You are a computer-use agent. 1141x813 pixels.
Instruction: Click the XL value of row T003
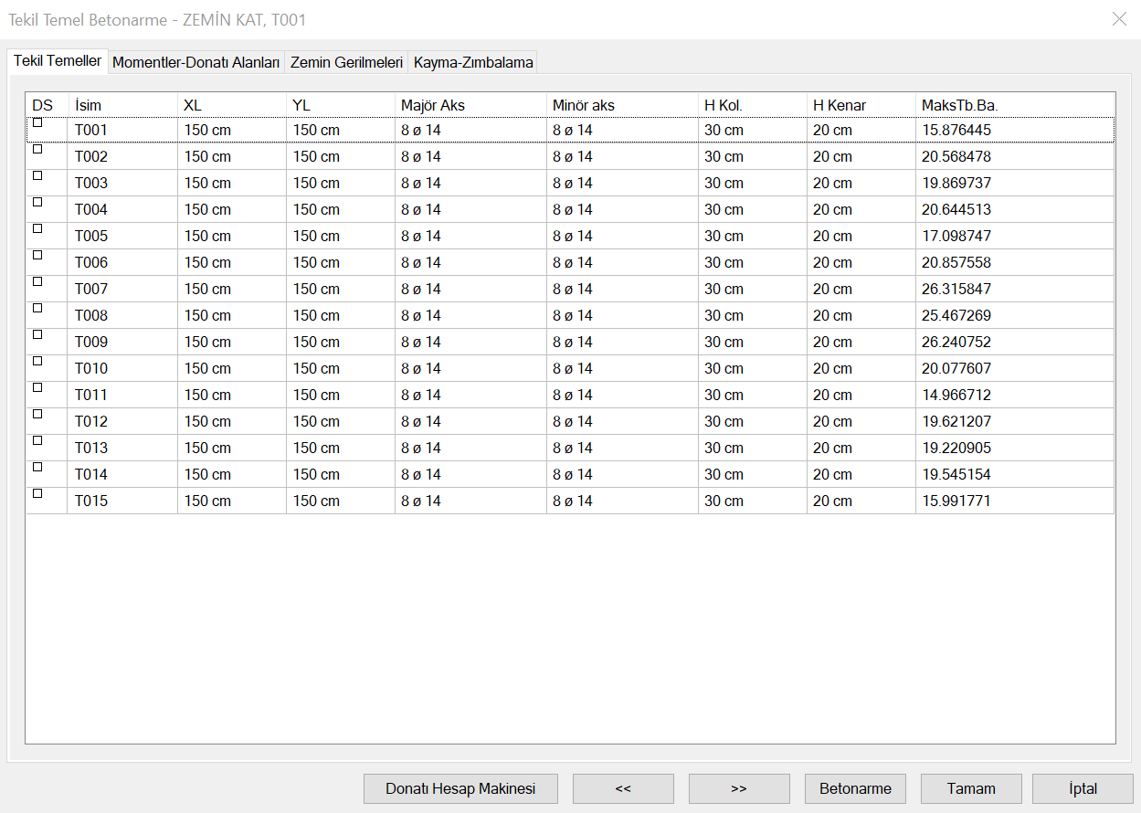(207, 183)
